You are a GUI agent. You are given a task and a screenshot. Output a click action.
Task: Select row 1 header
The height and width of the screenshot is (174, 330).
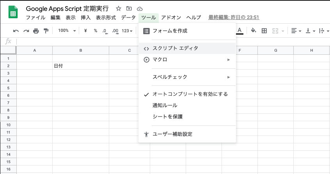[8, 59]
